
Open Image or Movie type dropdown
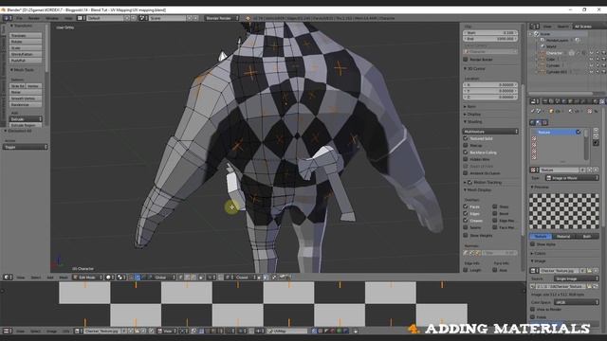[x=572, y=178]
